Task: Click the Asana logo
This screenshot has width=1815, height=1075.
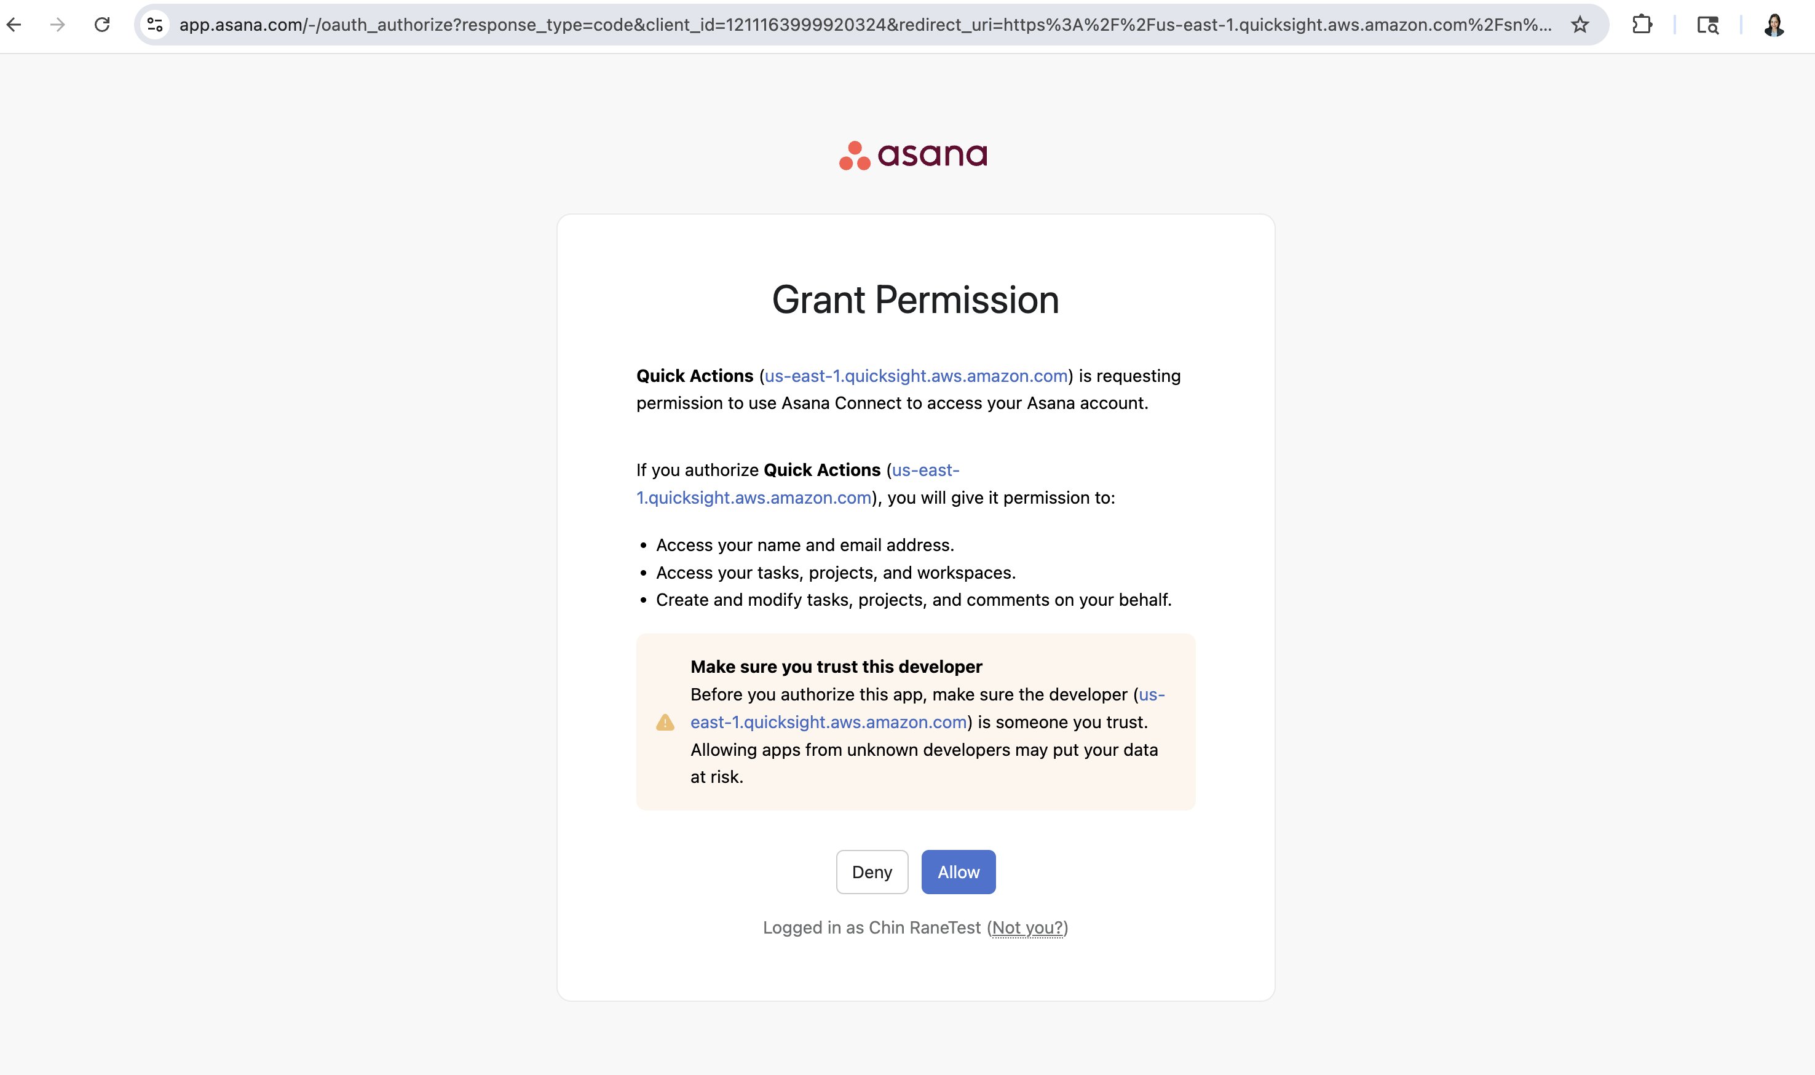Action: point(914,154)
